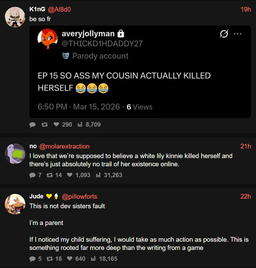Viewport: 256px width, 268px height.
Task: Visit the @pillowforts profile link
Action: [80, 197]
